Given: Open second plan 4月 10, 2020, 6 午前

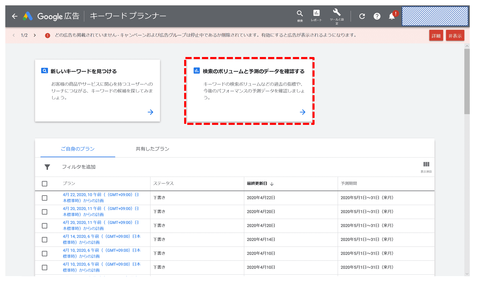Looking at the screenshot, I should (x=102, y=267).
